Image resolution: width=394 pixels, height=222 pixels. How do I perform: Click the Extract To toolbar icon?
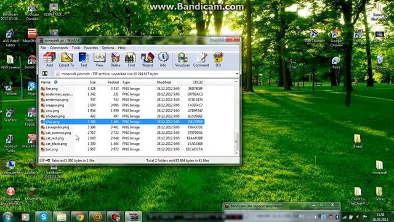(x=66, y=60)
